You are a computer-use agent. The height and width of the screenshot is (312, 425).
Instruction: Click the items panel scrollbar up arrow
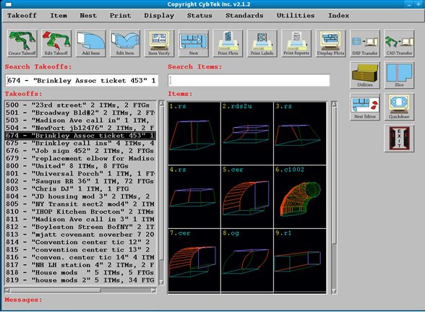[335, 104]
